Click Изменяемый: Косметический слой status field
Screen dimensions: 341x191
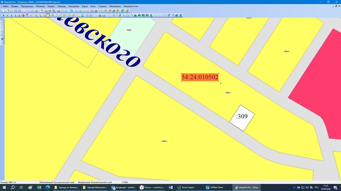pos(57,183)
